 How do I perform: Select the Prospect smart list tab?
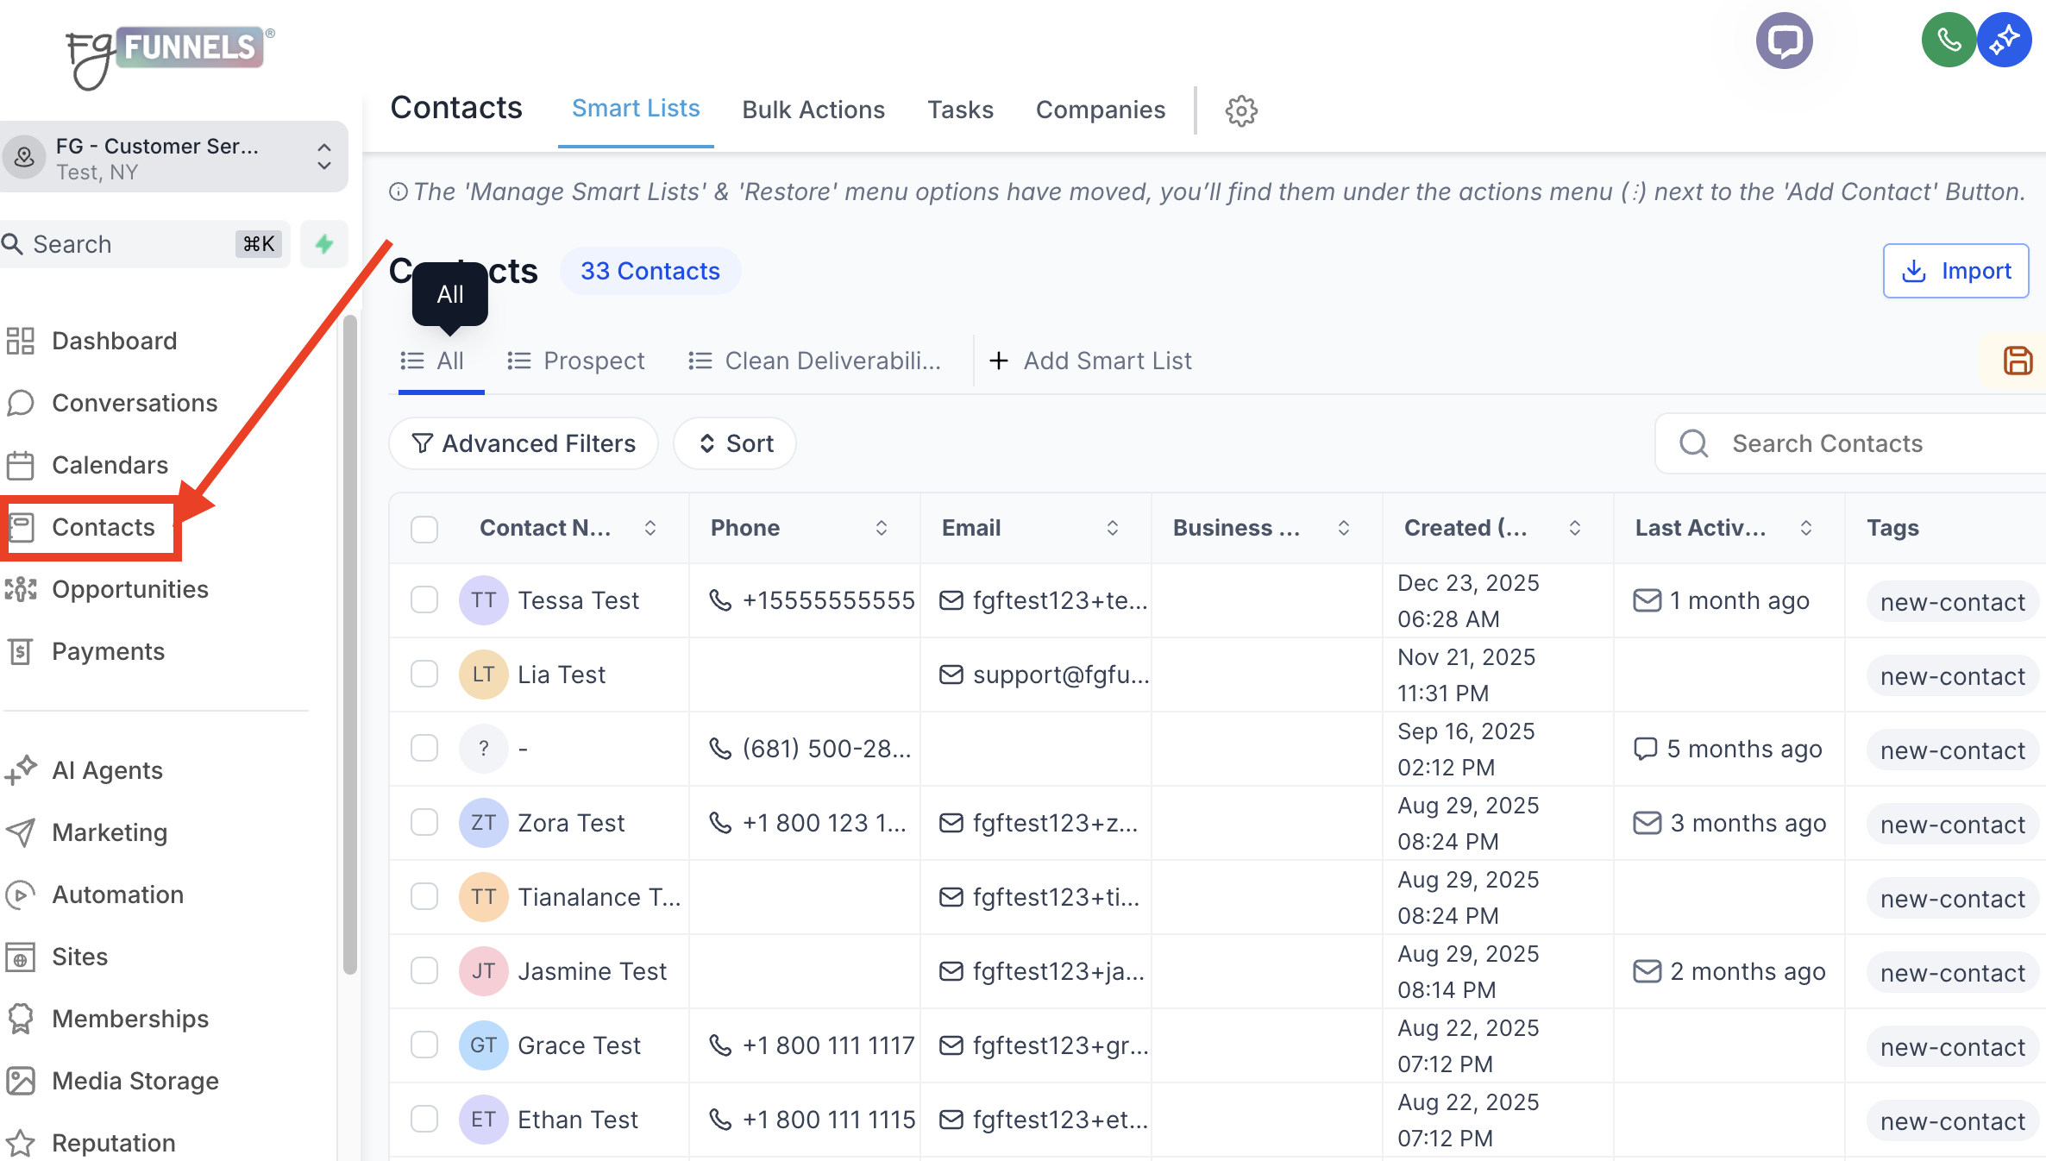pyautogui.click(x=576, y=361)
